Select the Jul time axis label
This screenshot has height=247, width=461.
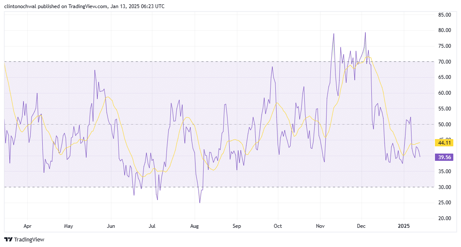tap(152, 225)
